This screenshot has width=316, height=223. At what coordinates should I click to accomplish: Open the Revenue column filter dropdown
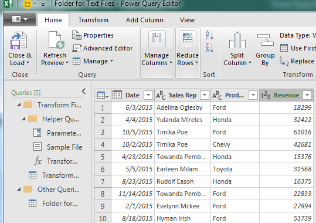[307, 95]
